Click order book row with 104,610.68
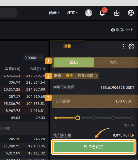Screen dimensions: 138x160 click(24, 97)
